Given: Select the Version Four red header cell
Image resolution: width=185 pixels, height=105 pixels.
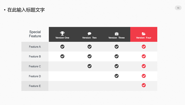Looking at the screenshot, I should click(144, 34).
